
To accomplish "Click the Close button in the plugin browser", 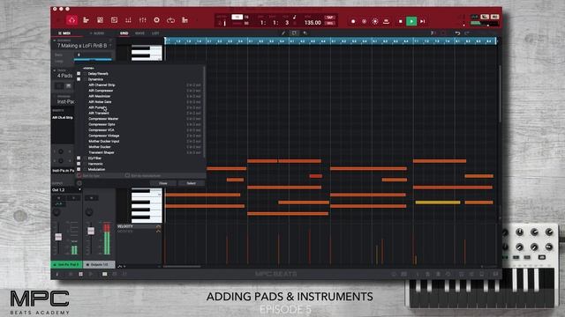I will click(163, 183).
